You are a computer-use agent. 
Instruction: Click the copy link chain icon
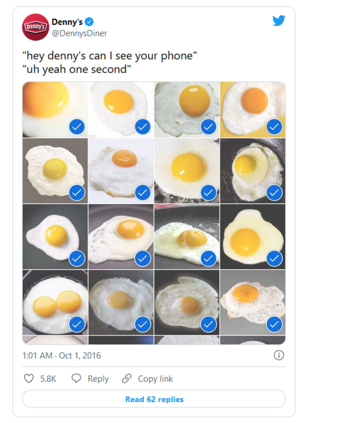pos(126,379)
